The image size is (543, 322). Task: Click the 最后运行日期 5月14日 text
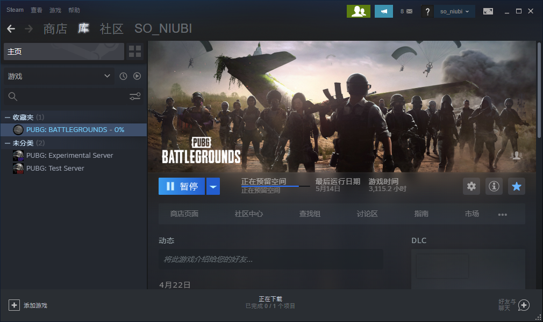338,185
